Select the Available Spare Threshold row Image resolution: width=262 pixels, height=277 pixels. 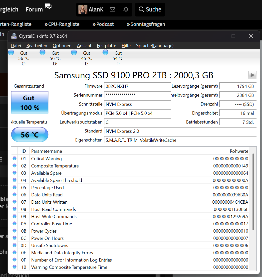[x=130, y=180]
